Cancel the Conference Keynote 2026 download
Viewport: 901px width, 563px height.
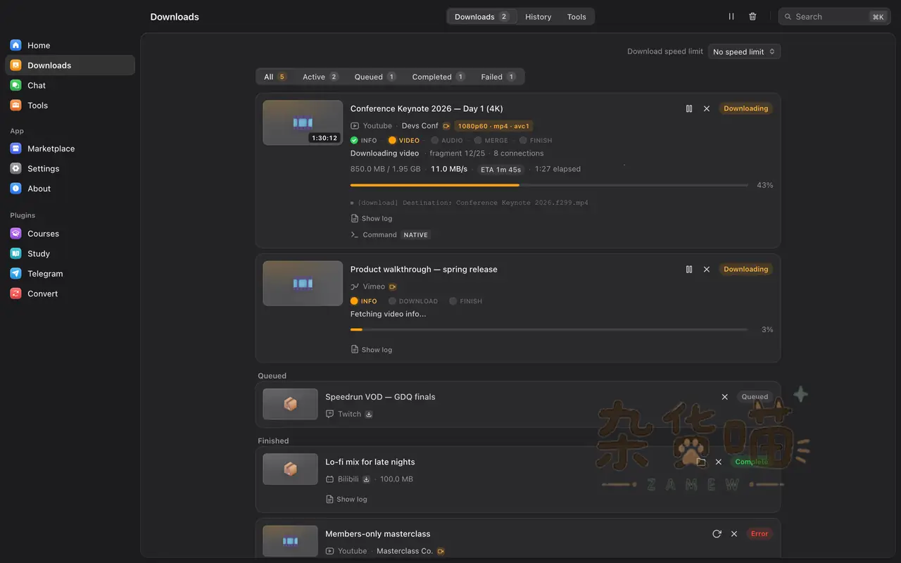click(707, 108)
